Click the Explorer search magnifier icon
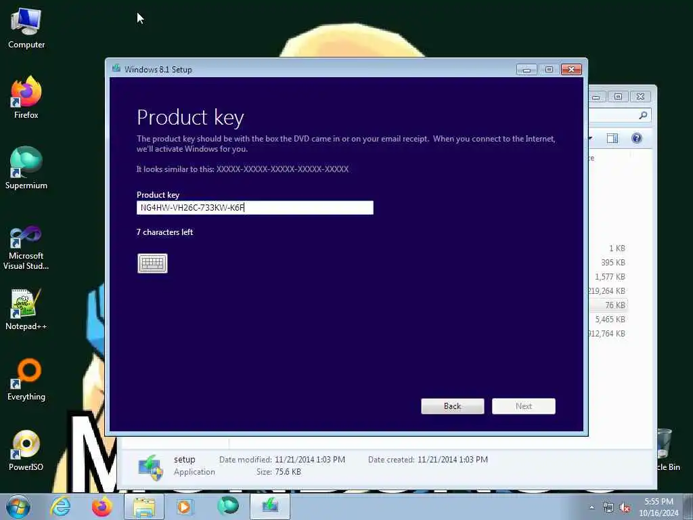This screenshot has height=520, width=693. point(643,115)
